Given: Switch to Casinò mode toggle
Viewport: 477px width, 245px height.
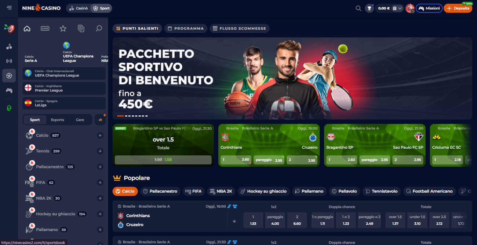Looking at the screenshot, I should click(x=79, y=8).
